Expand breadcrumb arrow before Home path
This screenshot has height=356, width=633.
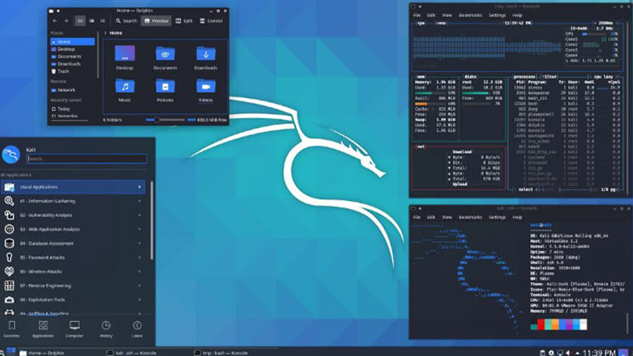[105, 33]
